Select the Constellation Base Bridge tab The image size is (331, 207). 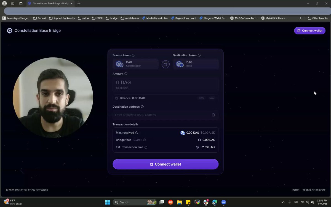tap(50, 3)
